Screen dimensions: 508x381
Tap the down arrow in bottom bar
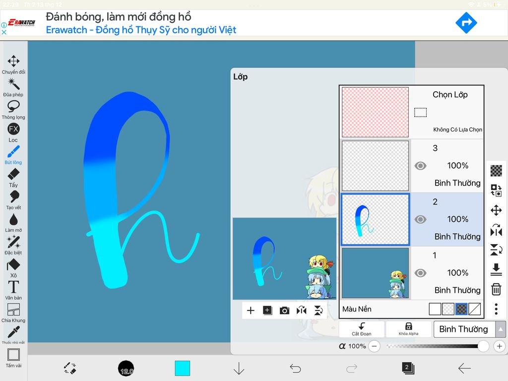[x=239, y=369]
